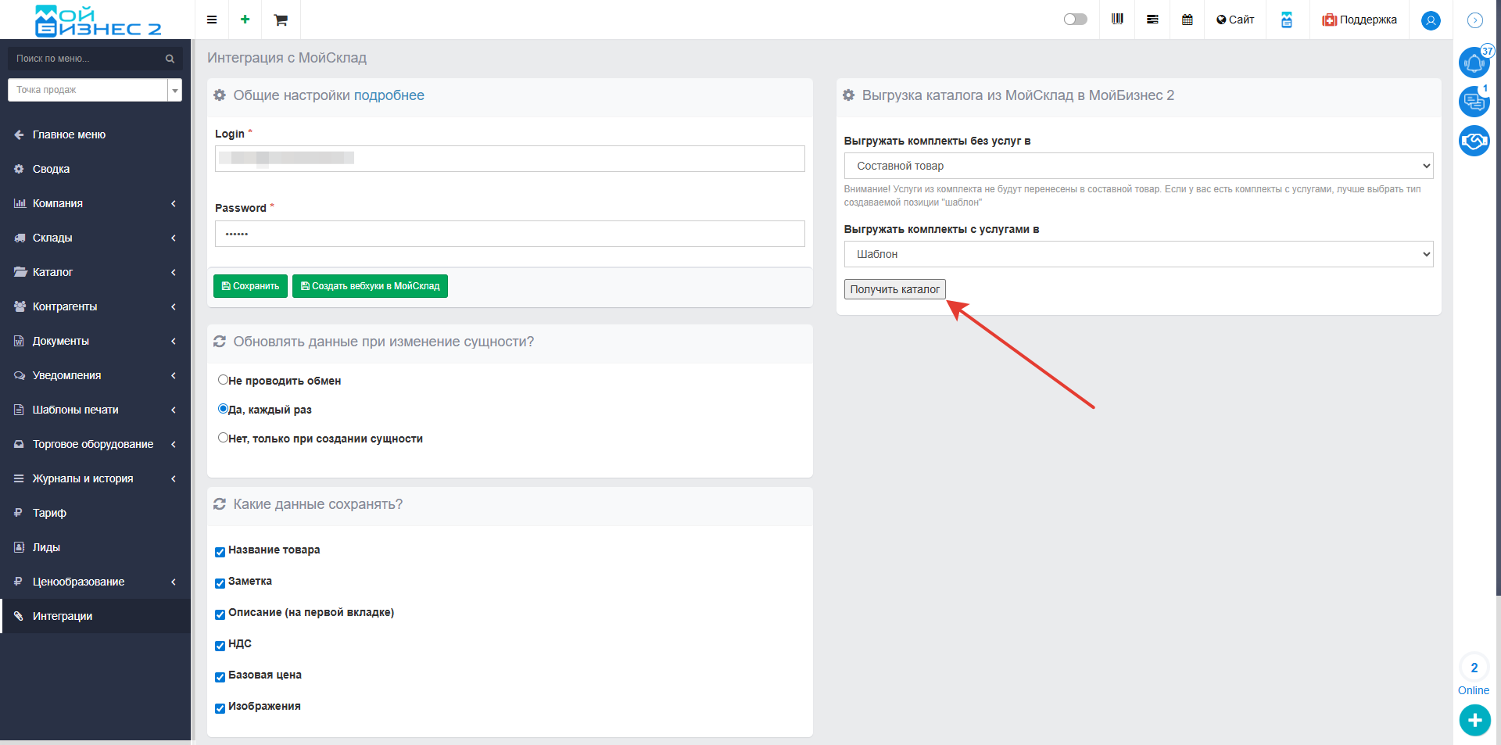This screenshot has width=1501, height=745.
Task: Open the user profile avatar icon
Action: point(1431,20)
